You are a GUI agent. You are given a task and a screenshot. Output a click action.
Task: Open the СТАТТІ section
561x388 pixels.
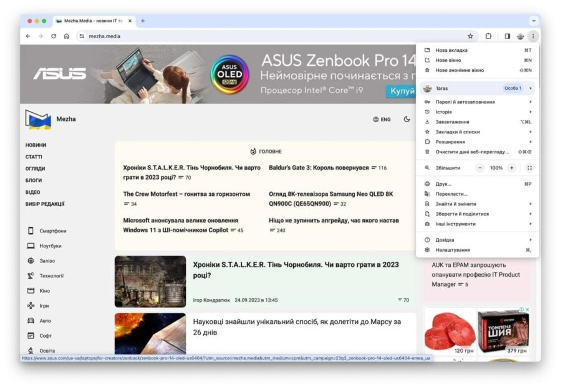point(34,157)
